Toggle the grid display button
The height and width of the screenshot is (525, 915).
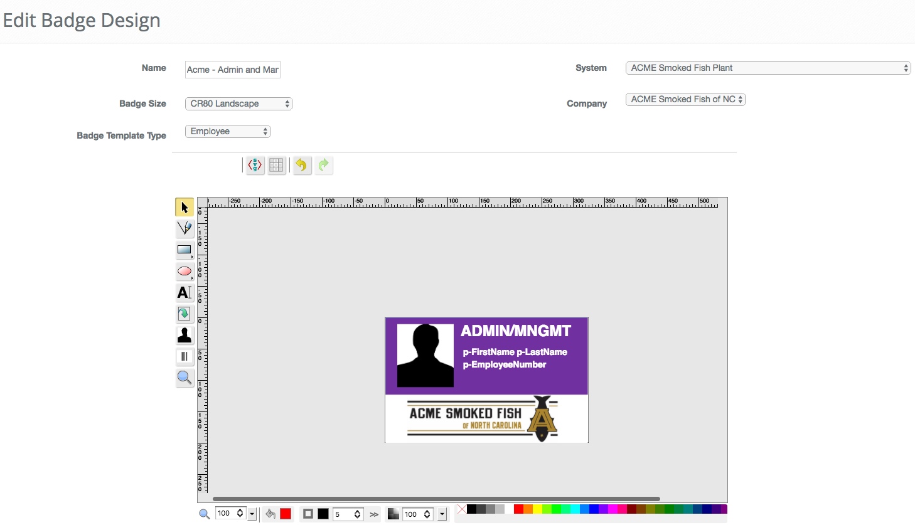point(276,165)
